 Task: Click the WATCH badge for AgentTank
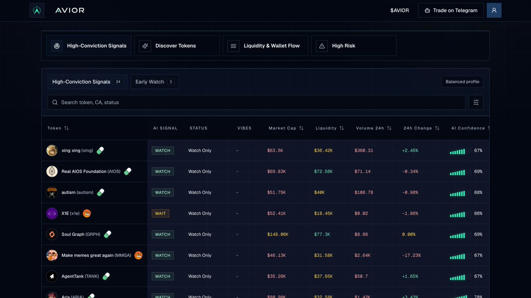click(x=163, y=276)
